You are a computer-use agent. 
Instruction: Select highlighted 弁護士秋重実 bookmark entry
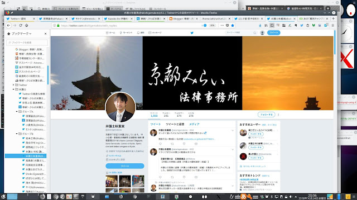tap(26, 156)
